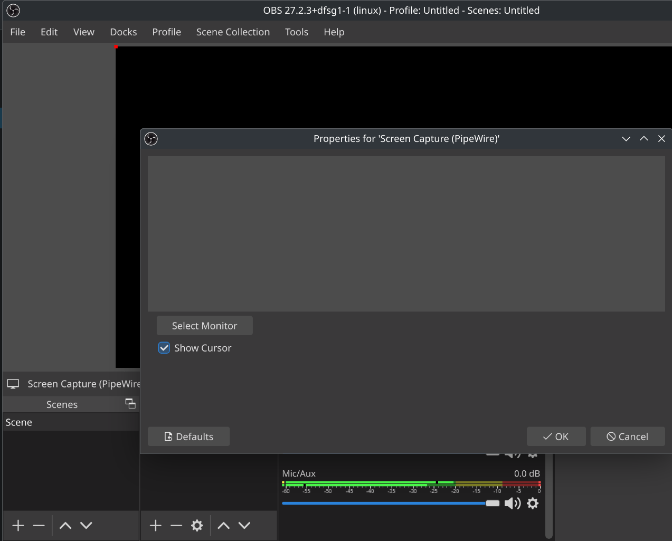The width and height of the screenshot is (672, 541).
Task: Open the Help menu
Action: click(334, 32)
